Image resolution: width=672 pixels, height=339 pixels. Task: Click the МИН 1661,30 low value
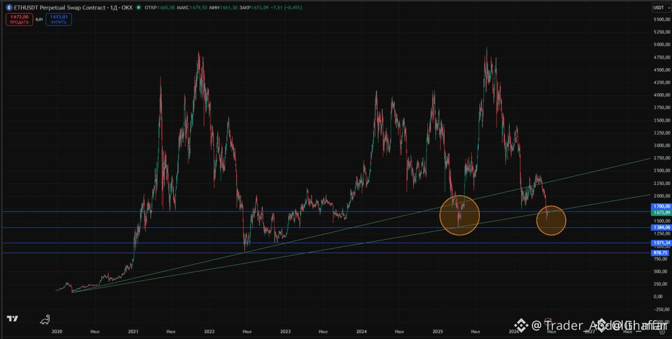click(223, 8)
